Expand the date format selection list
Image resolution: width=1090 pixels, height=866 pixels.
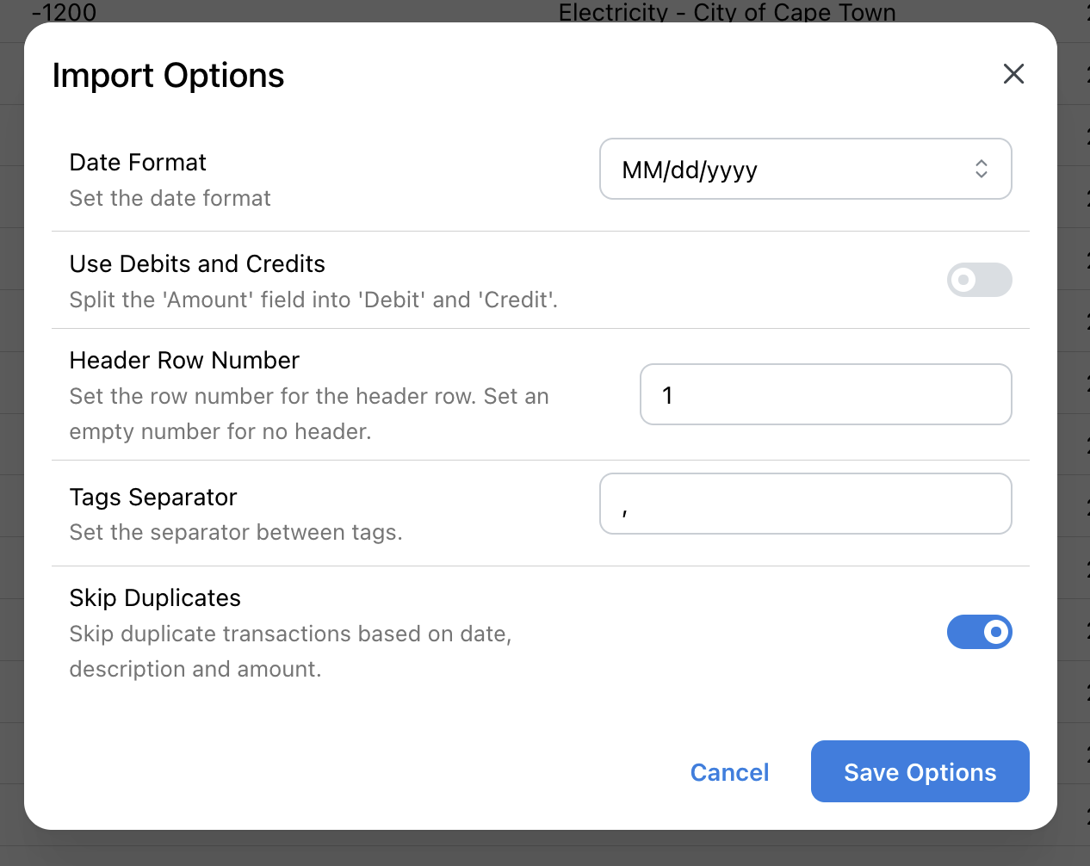[805, 169]
